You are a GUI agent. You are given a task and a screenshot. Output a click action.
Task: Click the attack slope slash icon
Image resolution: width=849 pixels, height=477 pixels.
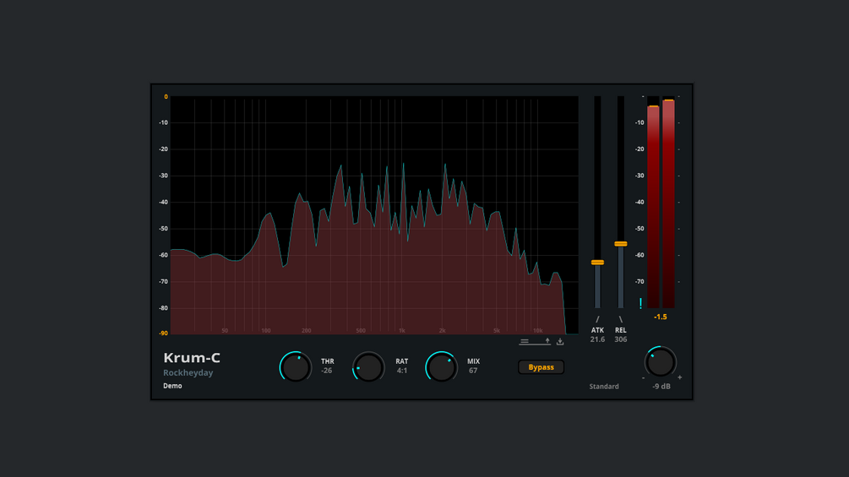pyautogui.click(x=597, y=320)
